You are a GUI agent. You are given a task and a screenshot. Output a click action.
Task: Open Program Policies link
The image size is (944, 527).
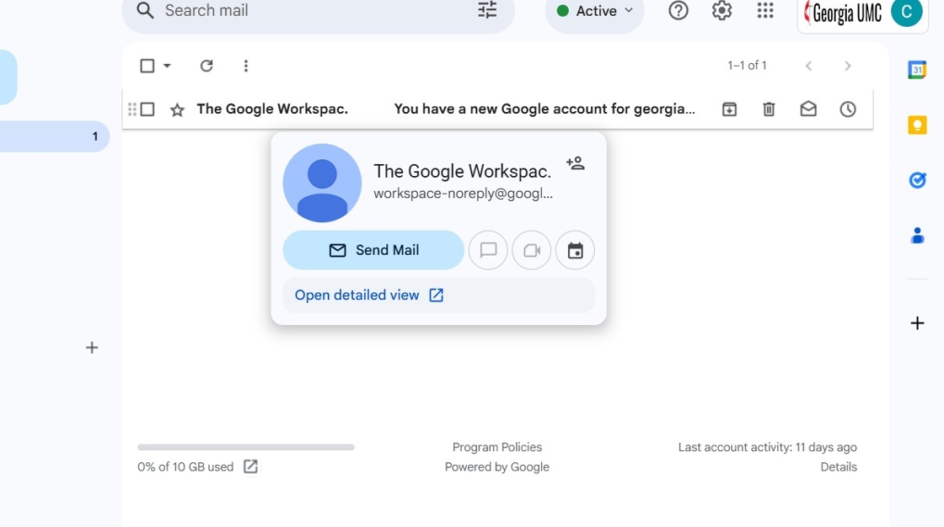click(497, 447)
